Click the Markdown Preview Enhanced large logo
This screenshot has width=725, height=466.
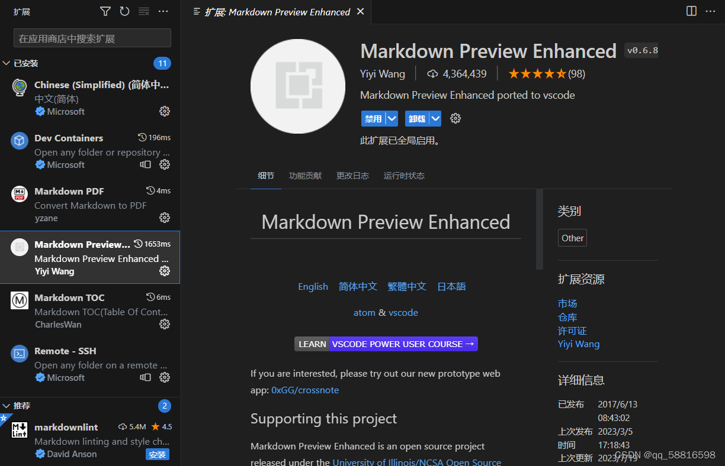tap(298, 86)
